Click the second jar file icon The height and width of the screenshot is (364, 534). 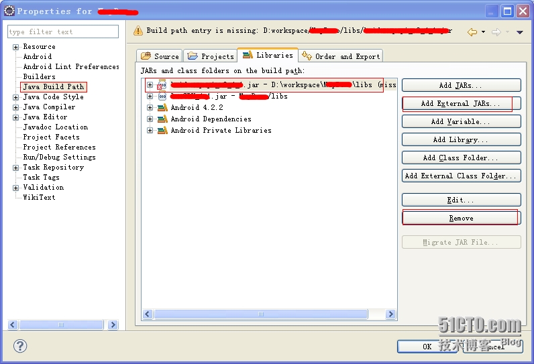162,97
